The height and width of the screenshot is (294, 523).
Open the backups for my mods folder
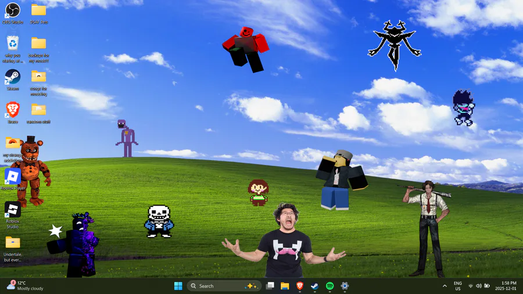(x=39, y=49)
